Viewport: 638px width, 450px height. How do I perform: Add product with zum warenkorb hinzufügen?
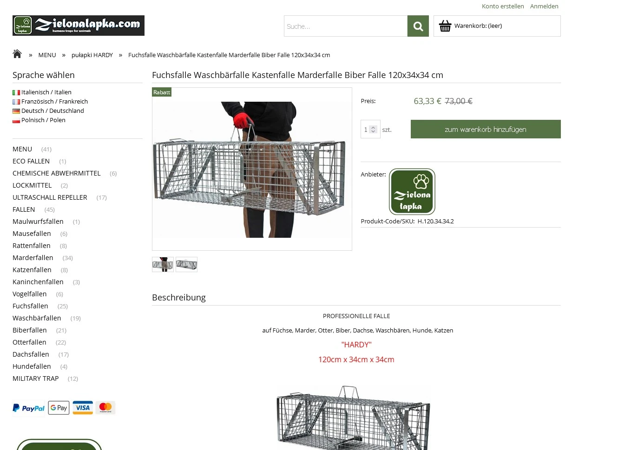[486, 129]
